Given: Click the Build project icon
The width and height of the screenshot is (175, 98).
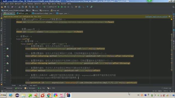Looking at the screenshot, I should click(x=44, y=7).
